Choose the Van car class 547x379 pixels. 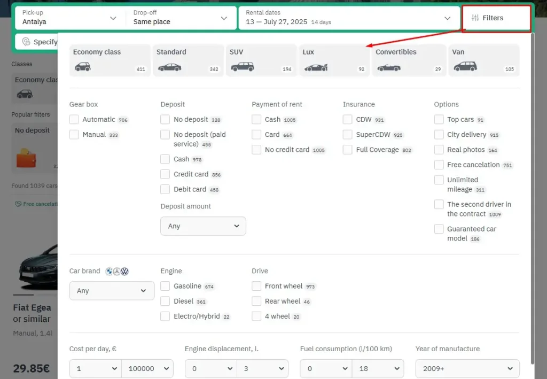(x=484, y=60)
